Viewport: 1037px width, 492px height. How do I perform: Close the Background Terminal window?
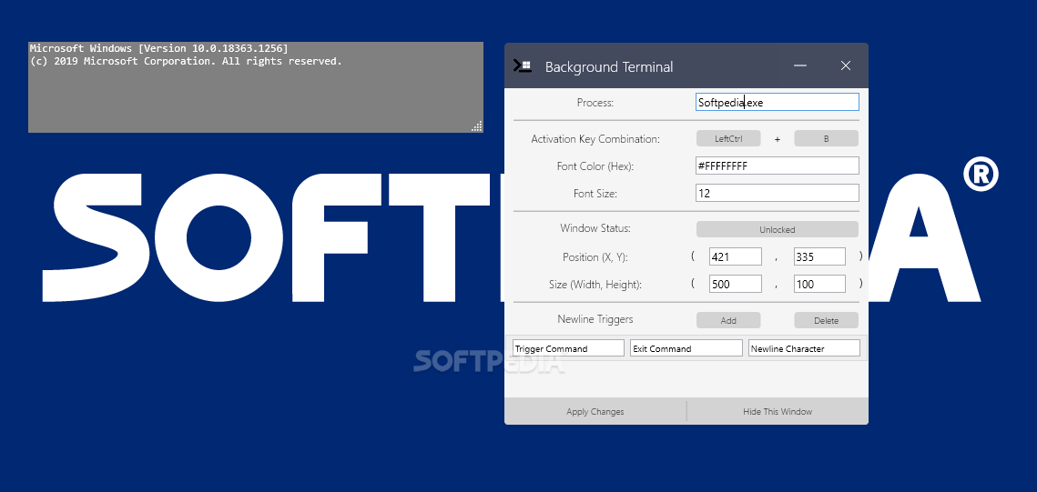[845, 65]
